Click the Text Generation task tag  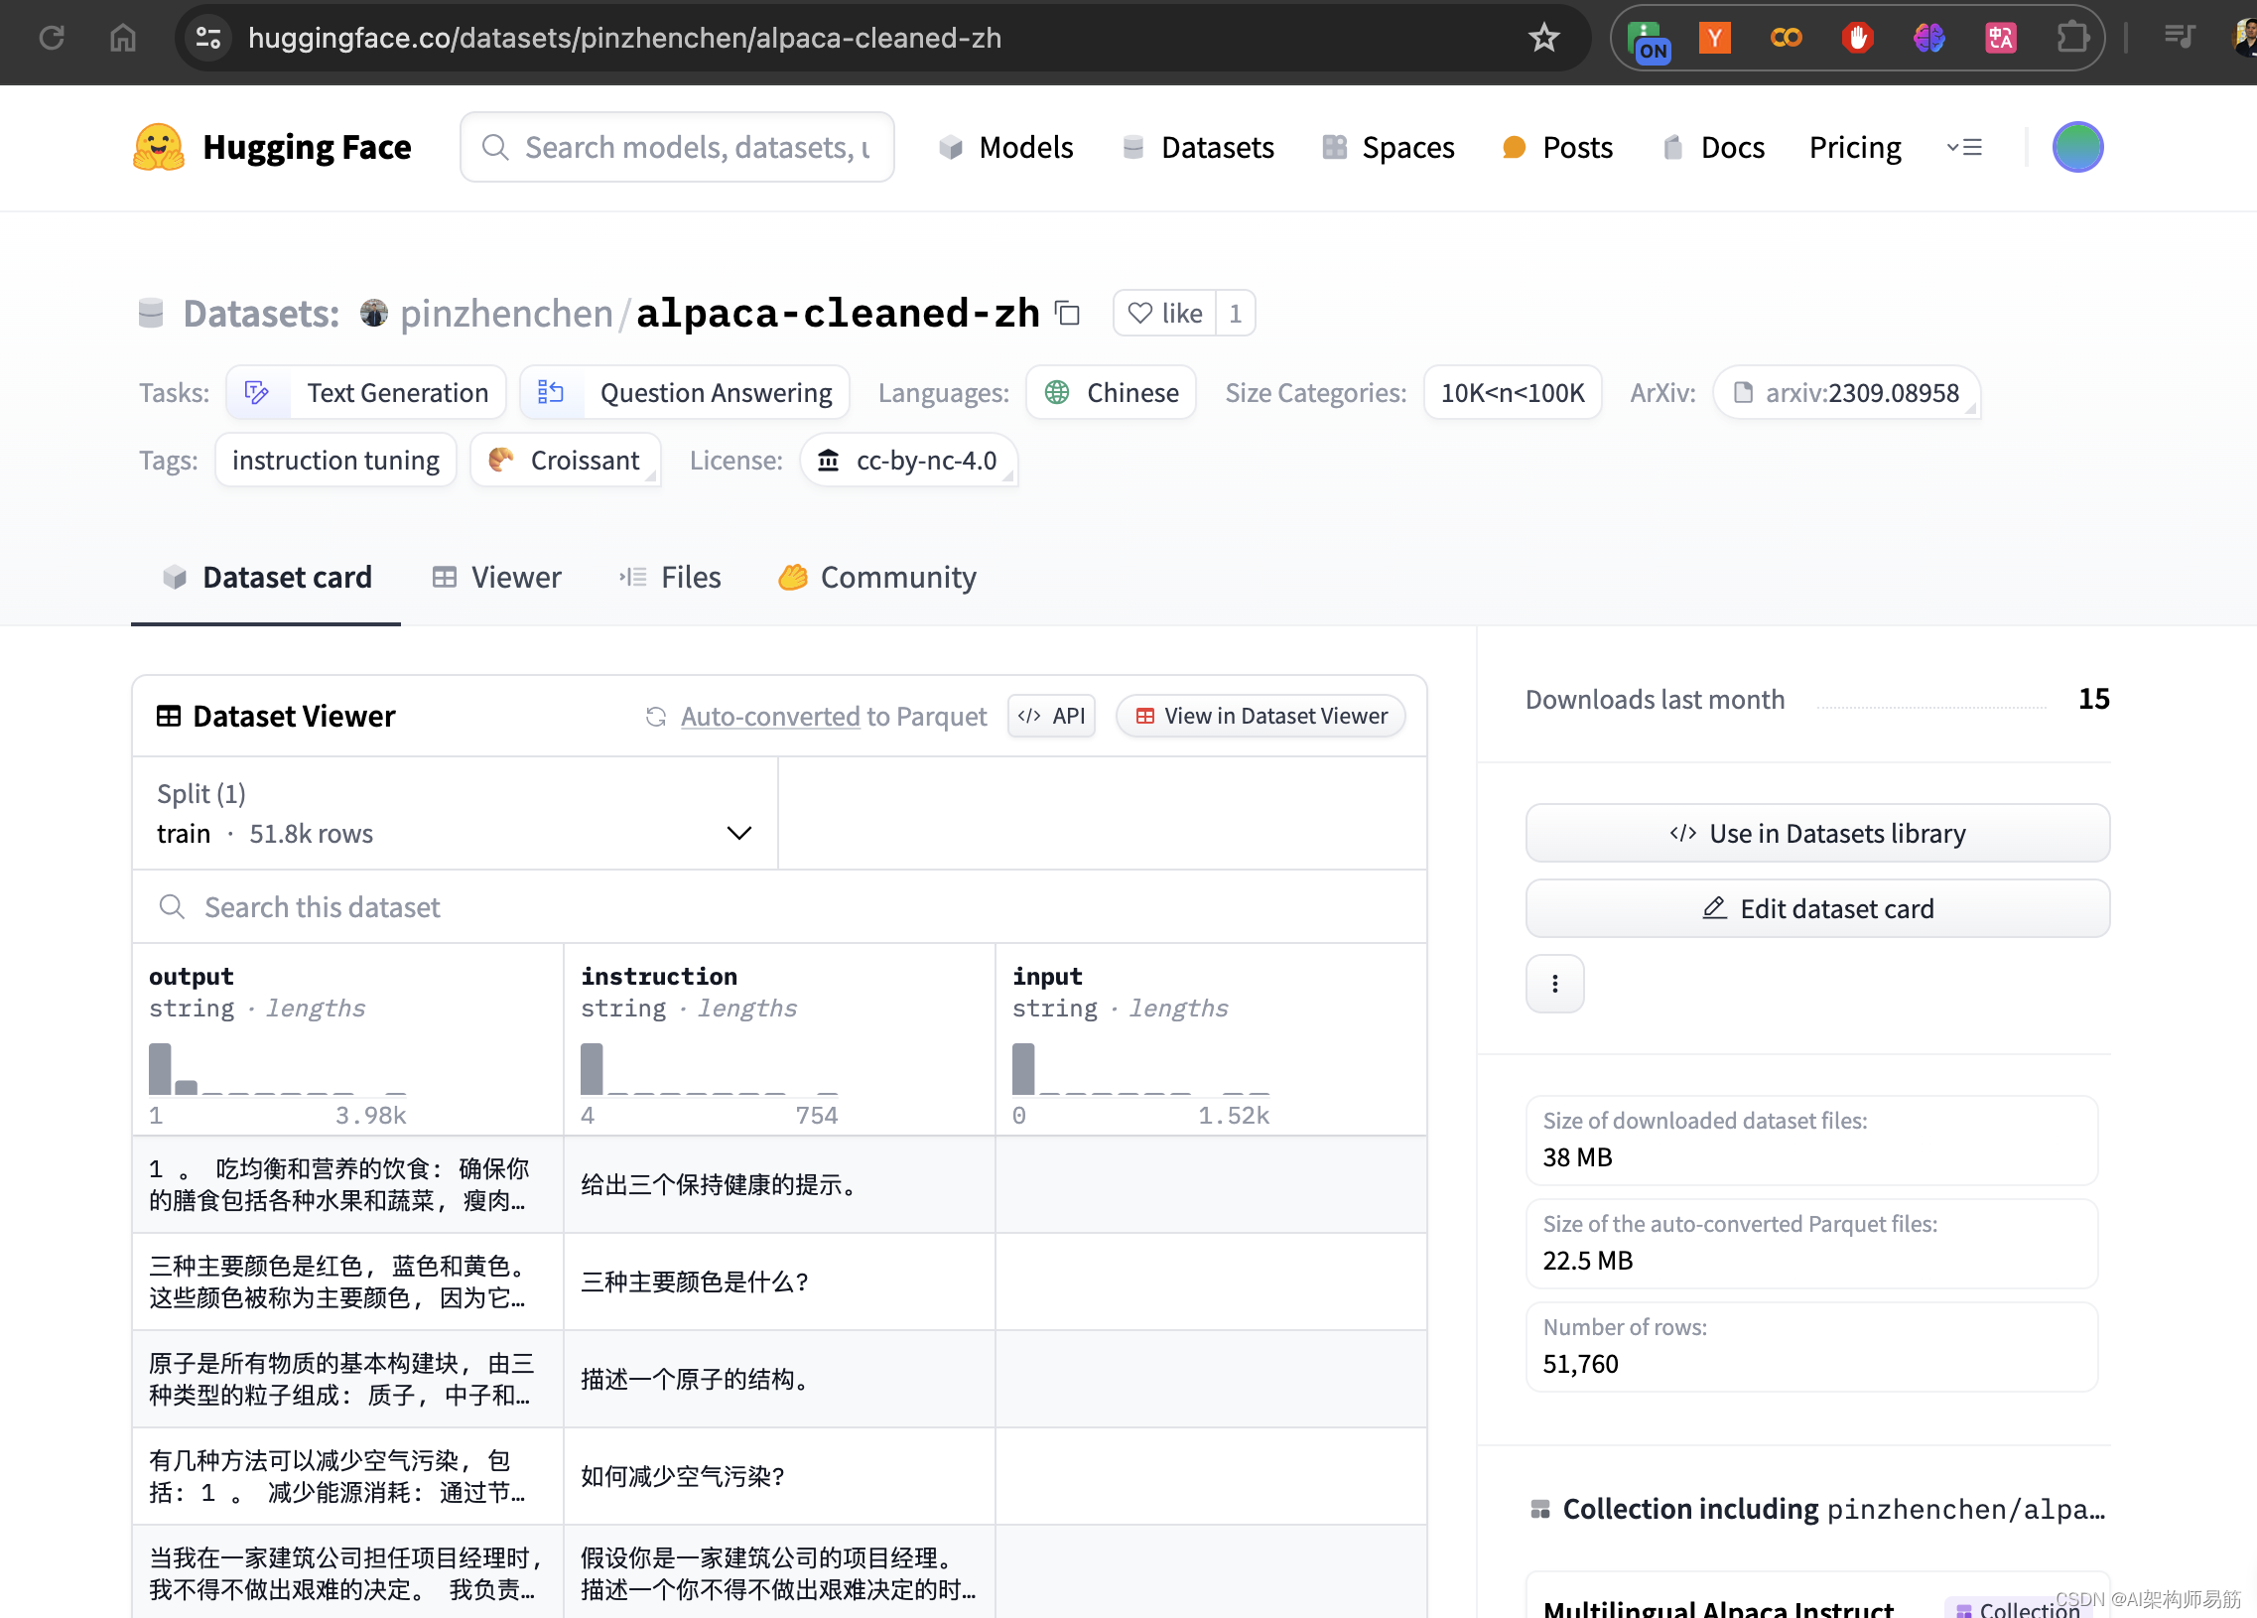(366, 393)
